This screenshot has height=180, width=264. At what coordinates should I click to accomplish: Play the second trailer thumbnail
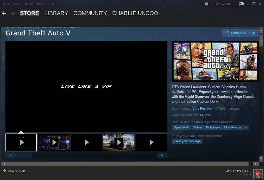54,142
